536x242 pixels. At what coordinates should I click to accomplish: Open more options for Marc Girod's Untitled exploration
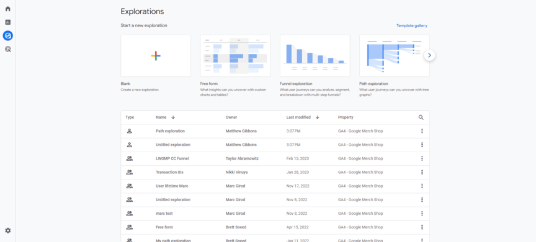(422, 200)
